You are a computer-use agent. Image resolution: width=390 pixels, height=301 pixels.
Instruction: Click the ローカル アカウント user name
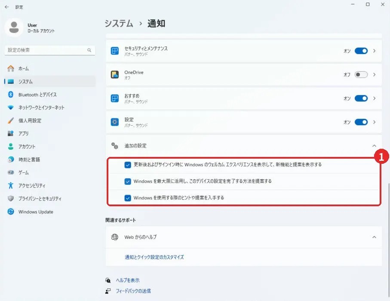pos(41,31)
